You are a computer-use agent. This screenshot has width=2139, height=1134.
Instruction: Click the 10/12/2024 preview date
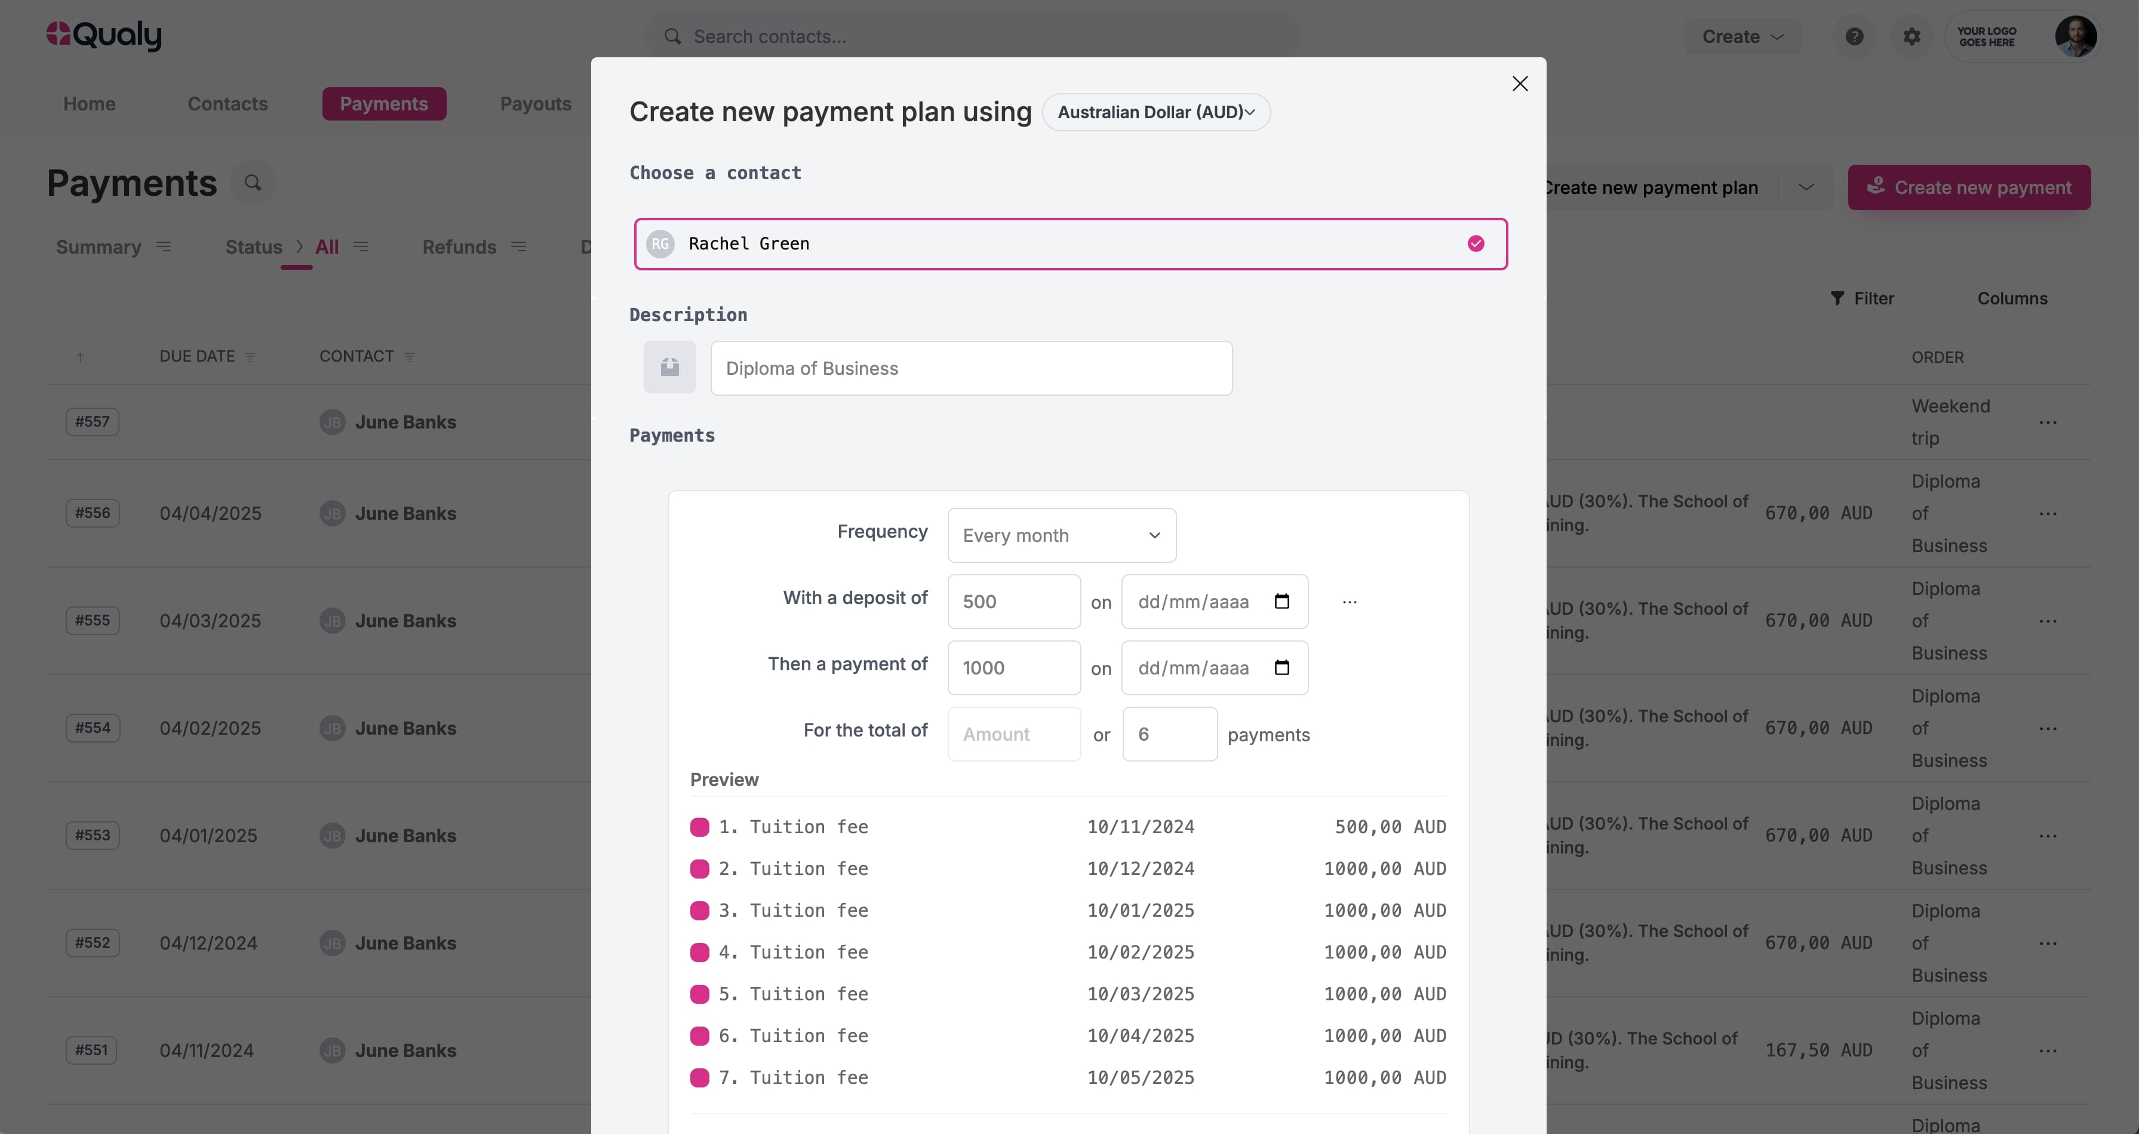tap(1140, 868)
